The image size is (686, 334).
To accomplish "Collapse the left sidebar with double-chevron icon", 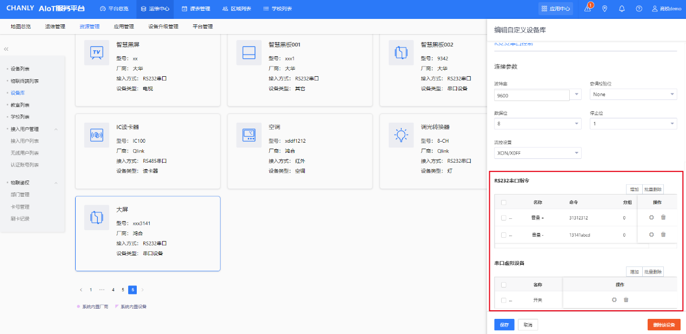I will (x=6, y=49).
